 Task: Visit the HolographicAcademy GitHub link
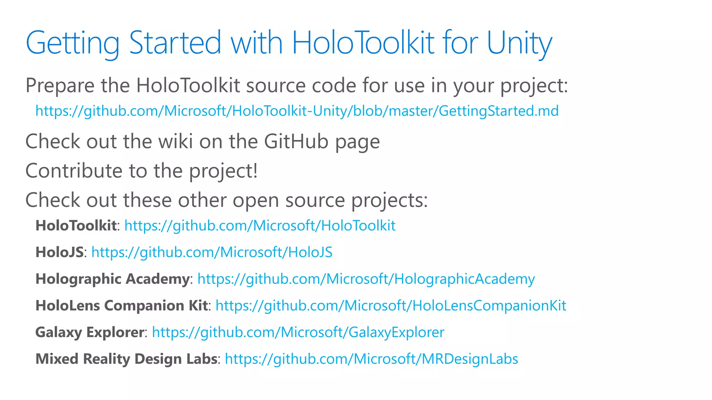[366, 279]
